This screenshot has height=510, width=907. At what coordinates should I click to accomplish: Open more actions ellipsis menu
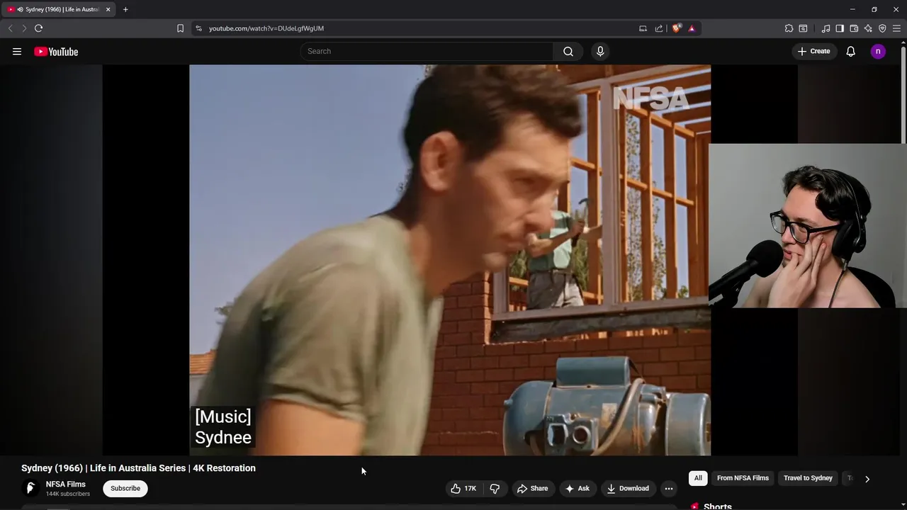[x=668, y=488]
